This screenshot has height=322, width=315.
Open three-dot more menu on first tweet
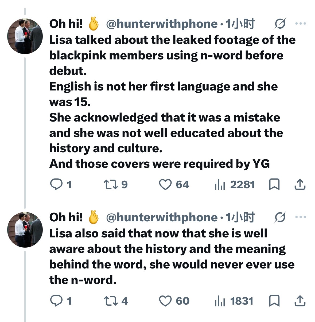301,24
